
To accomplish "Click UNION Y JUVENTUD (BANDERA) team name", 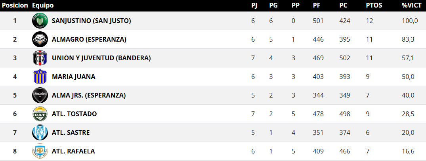I will [x=101, y=58].
